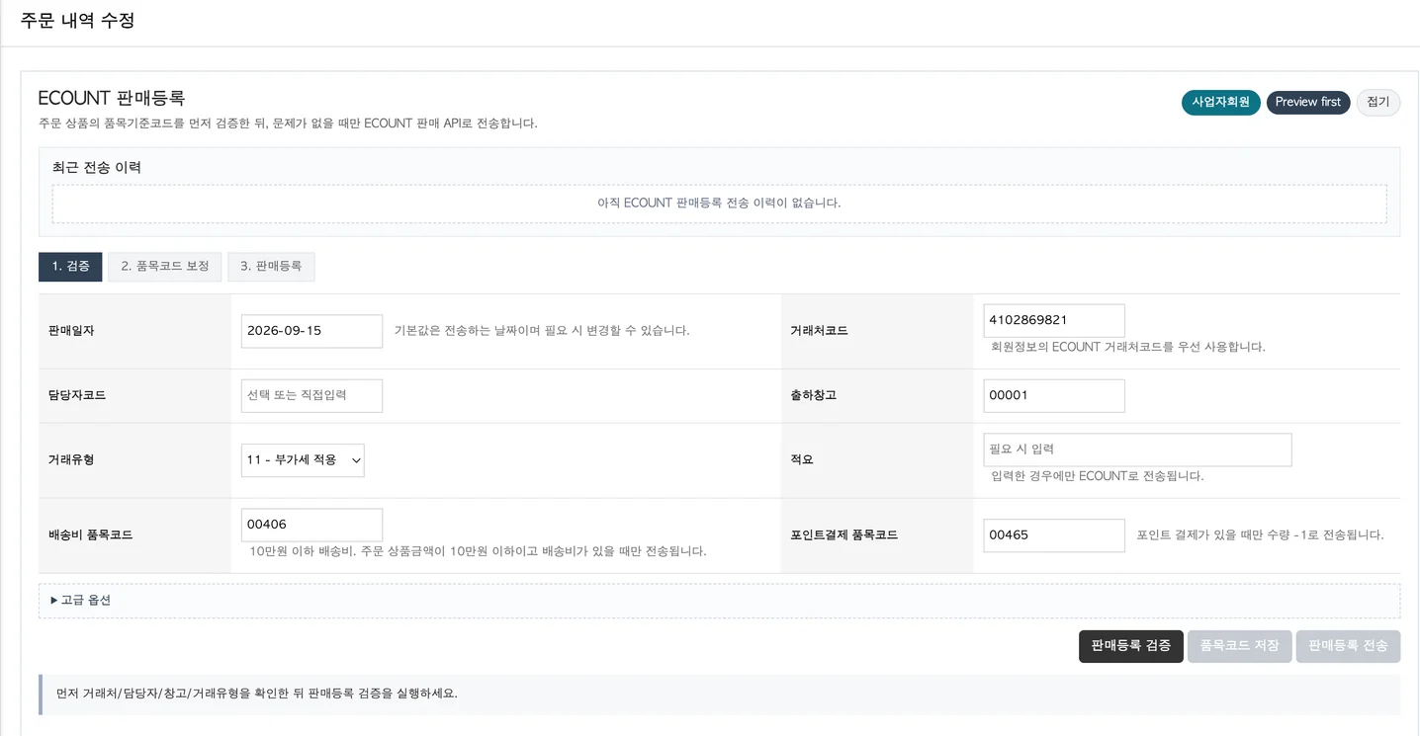The height and width of the screenshot is (736, 1420).
Task: Click the 배송비 품목코드 input field
Action: point(311,525)
